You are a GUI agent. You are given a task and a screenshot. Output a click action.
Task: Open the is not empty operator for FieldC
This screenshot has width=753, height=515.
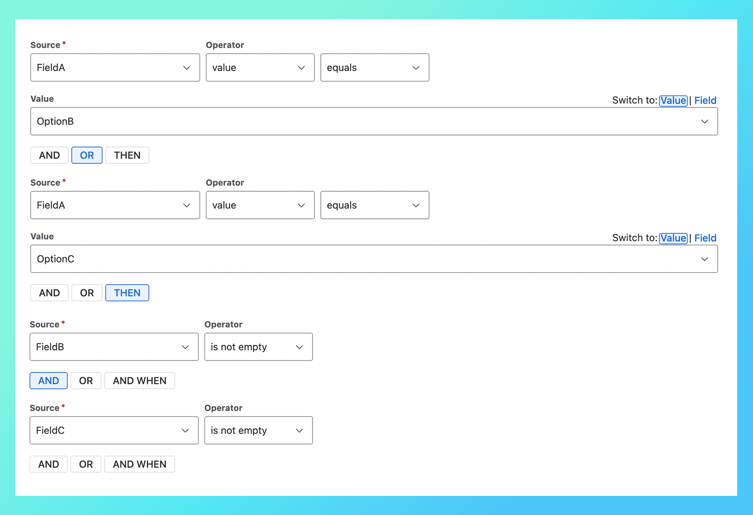tap(258, 430)
